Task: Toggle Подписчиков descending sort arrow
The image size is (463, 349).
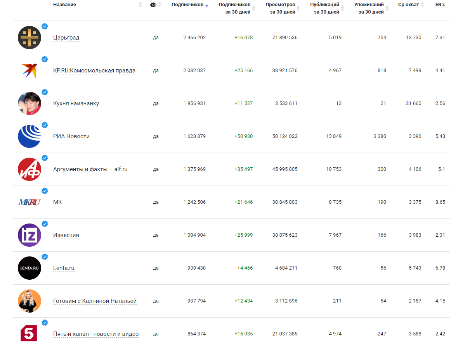Action: (x=207, y=5)
